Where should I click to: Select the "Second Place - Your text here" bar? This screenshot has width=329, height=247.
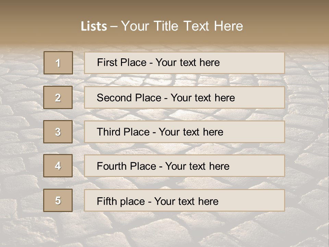(x=184, y=97)
